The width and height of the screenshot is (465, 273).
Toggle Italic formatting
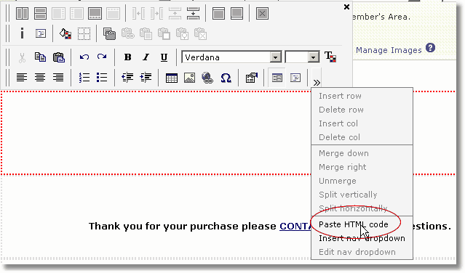pyautogui.click(x=146, y=57)
